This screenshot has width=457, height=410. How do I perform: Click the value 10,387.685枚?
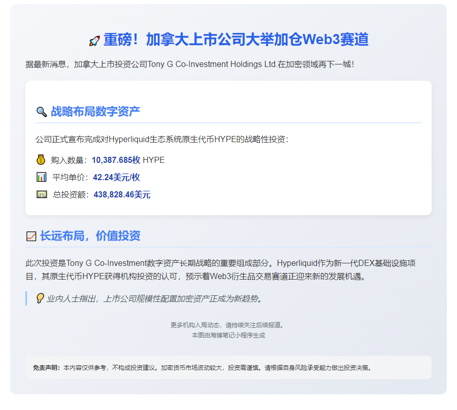(116, 160)
